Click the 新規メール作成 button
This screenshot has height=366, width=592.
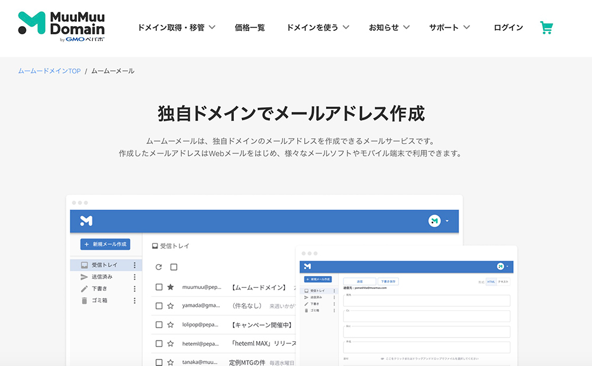(105, 244)
